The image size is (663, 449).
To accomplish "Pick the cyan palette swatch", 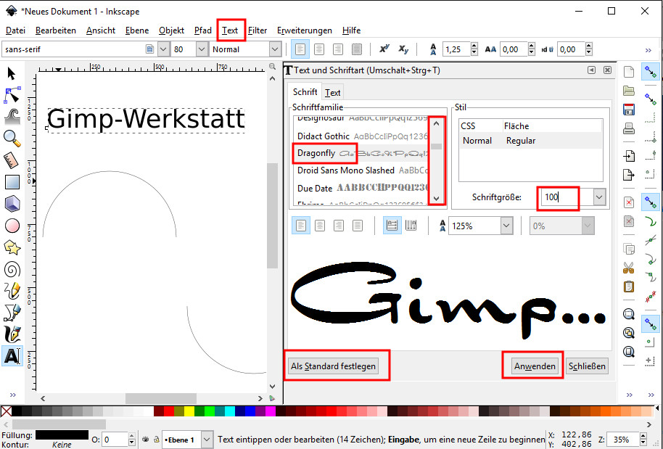I will (230, 411).
